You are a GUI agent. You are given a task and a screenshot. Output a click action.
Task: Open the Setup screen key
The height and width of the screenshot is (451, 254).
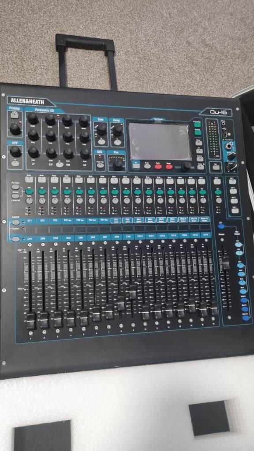click(201, 167)
